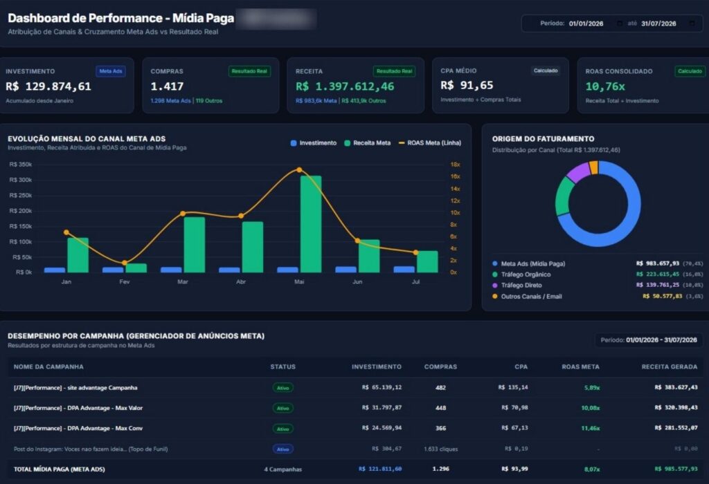This screenshot has width=709, height=484.
Task: Toggle the Investimento series in chart legend
Action: 314,143
